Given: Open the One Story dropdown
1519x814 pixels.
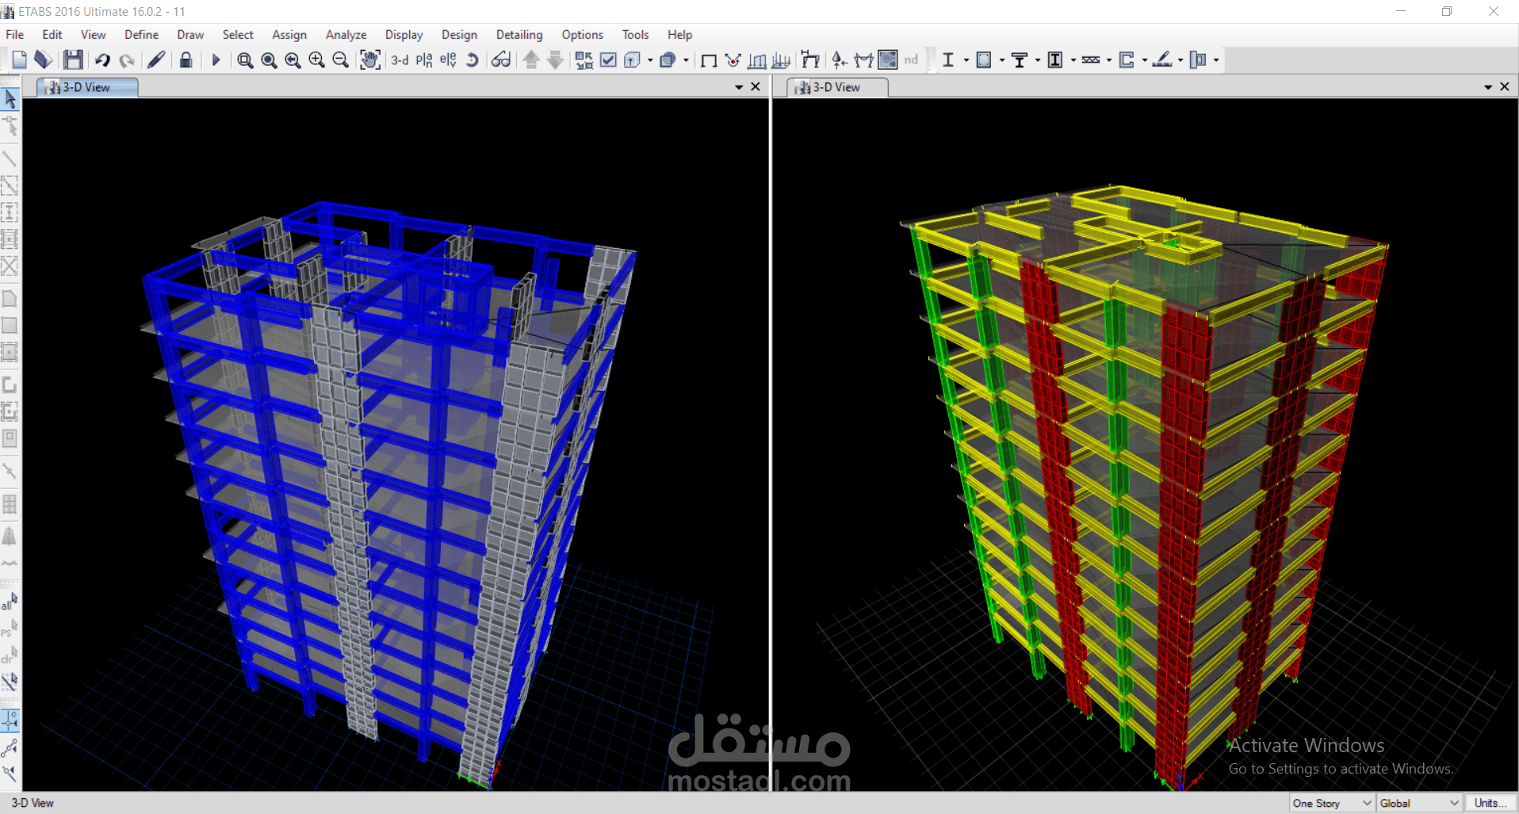Looking at the screenshot, I should point(1332,803).
